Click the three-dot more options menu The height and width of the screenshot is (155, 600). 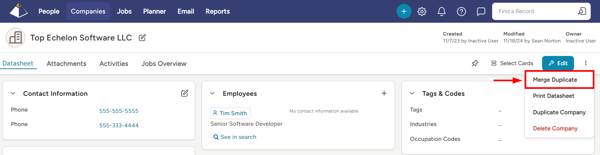coord(586,63)
